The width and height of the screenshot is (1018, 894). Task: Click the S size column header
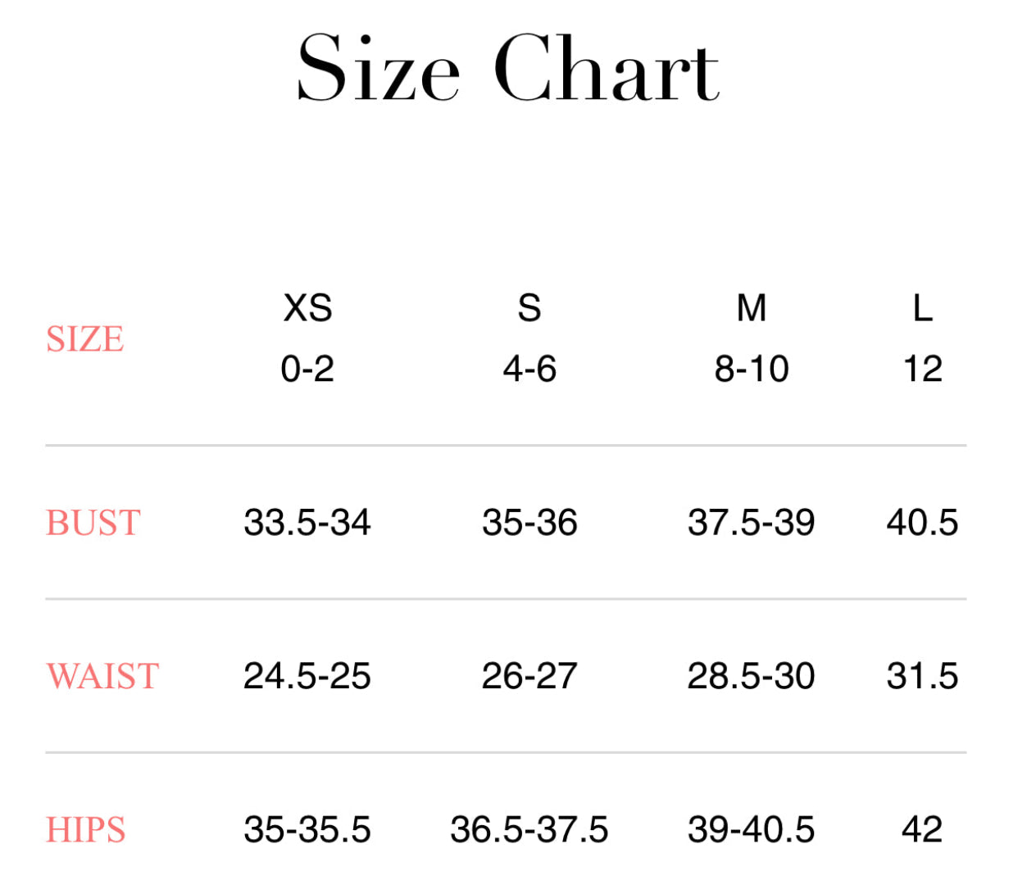coord(529,309)
